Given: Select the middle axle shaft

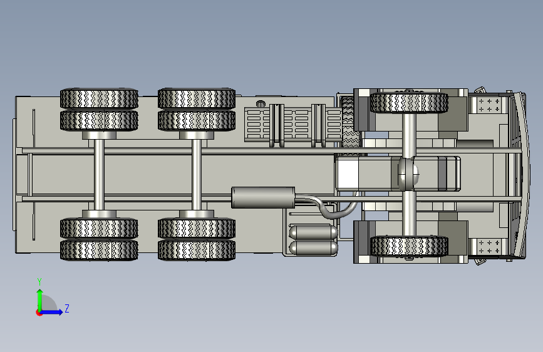Looking at the screenshot, I should click(197, 174).
